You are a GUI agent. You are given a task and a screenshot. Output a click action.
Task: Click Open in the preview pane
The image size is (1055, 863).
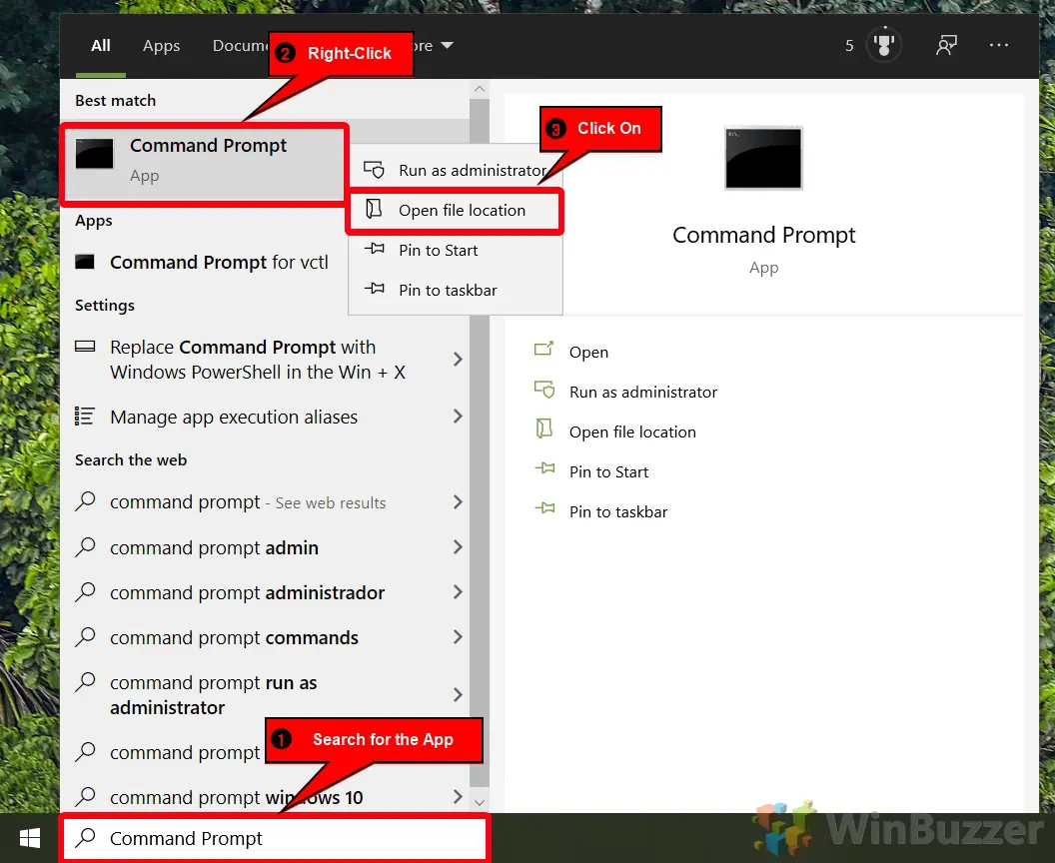point(588,353)
